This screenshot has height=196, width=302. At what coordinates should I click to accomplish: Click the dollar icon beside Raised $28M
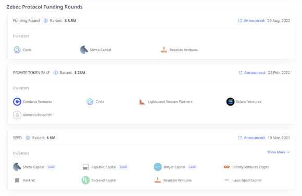click(56, 72)
